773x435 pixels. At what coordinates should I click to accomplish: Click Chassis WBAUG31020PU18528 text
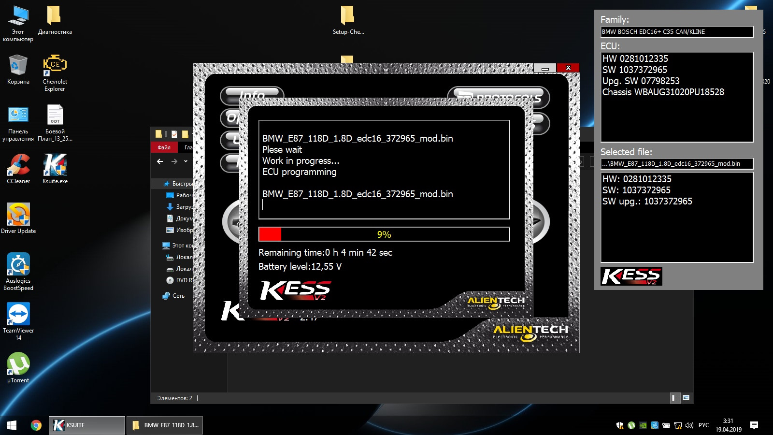[663, 92]
